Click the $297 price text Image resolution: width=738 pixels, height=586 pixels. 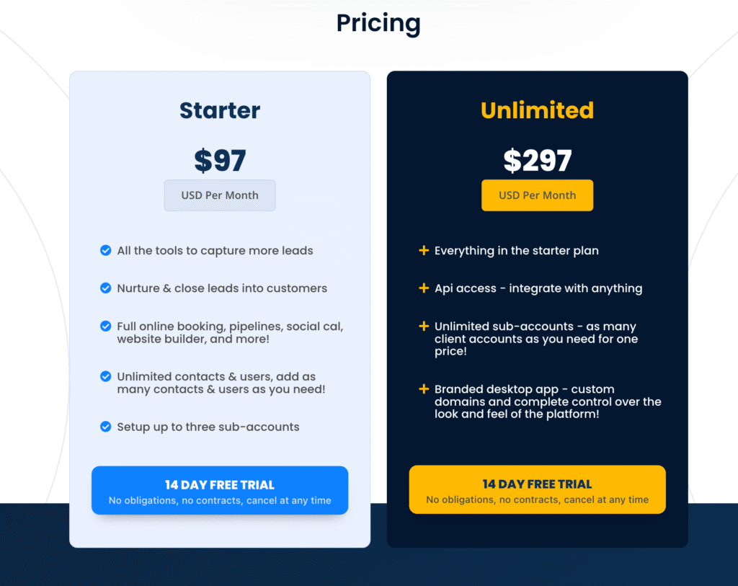coord(537,160)
